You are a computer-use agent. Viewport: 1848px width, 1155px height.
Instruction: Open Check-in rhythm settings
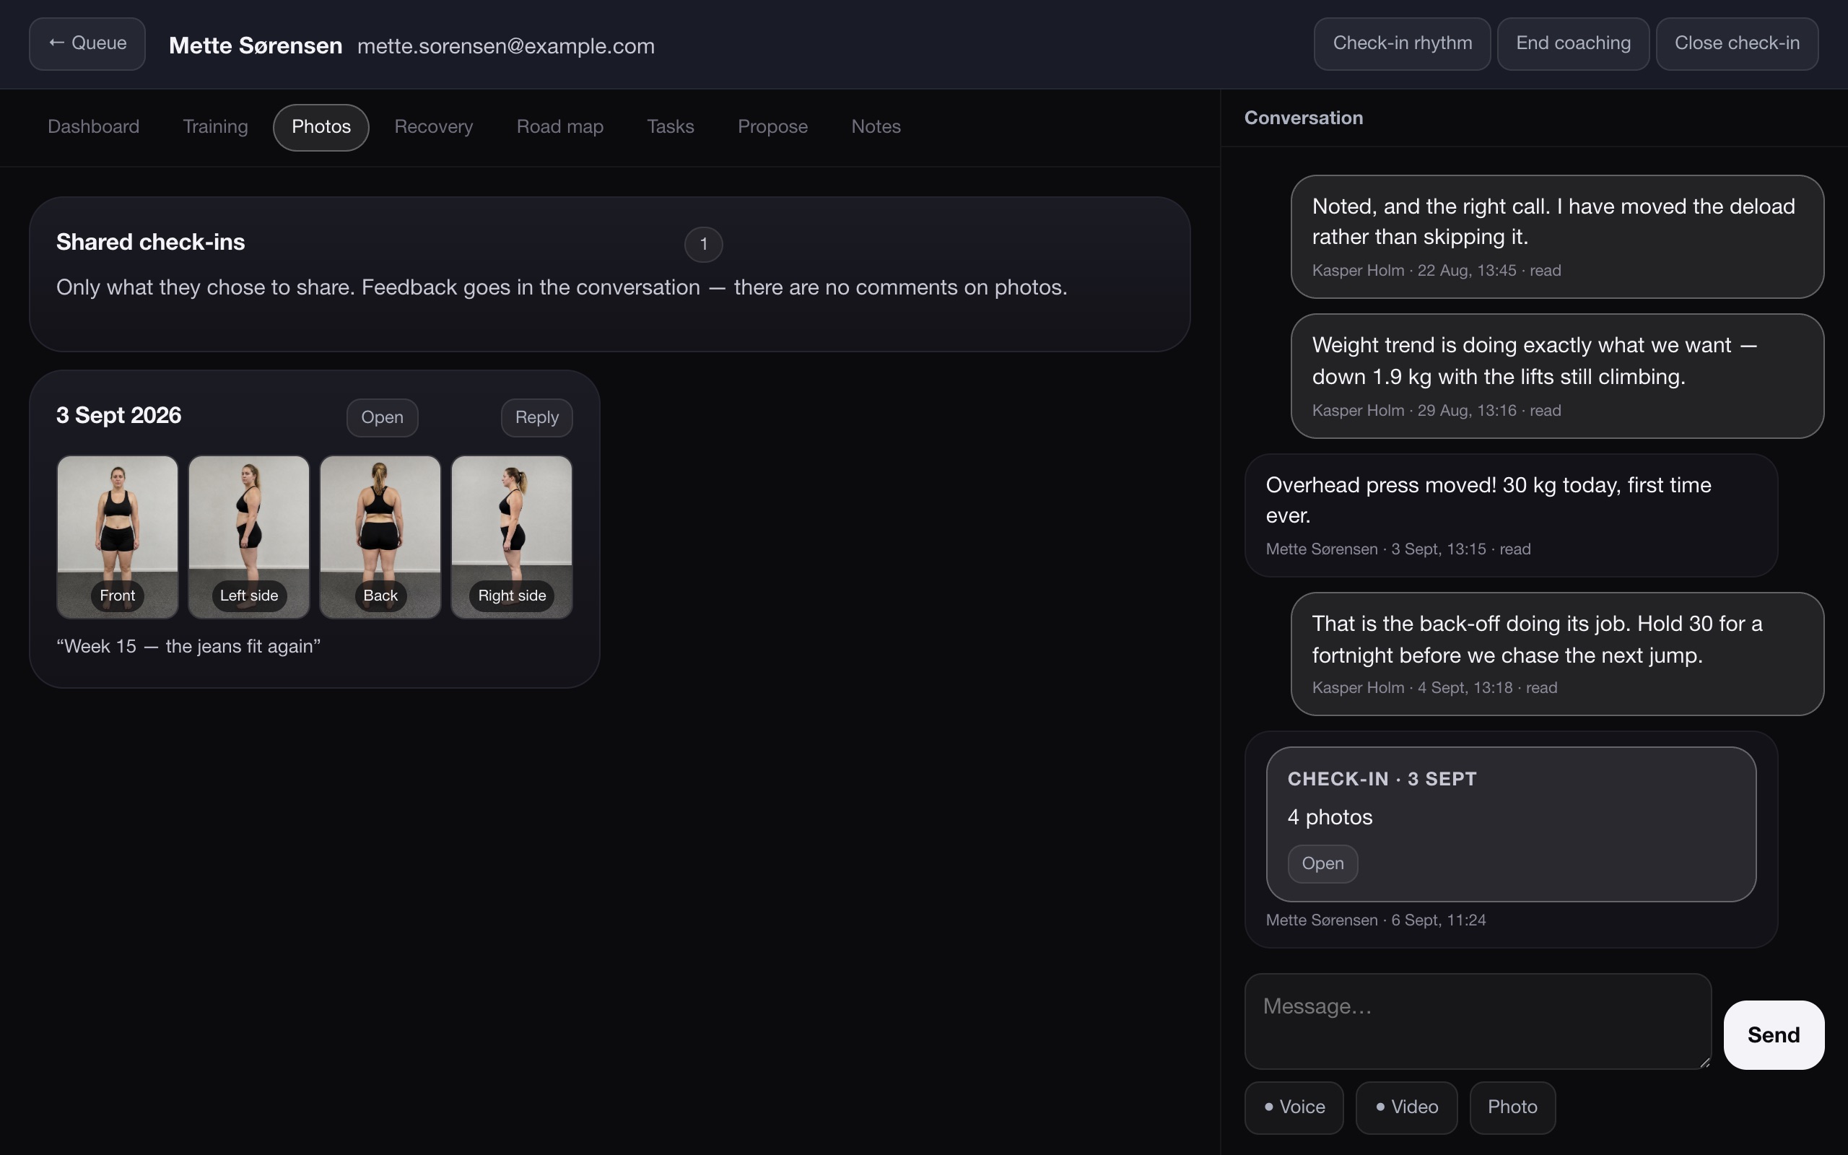point(1402,43)
